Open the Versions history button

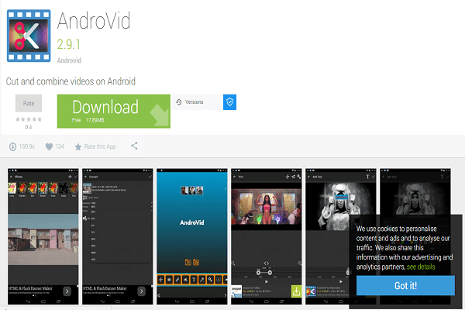click(x=197, y=102)
